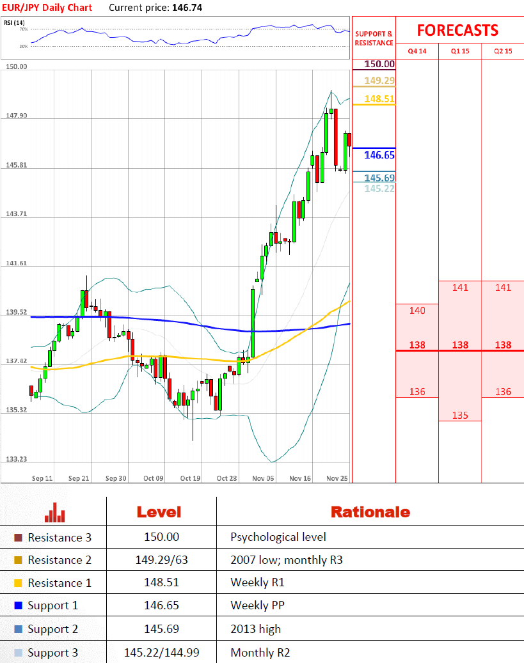524x663 pixels.
Task: Click the 150.00 resistance level label beside chart
Action: [x=379, y=64]
